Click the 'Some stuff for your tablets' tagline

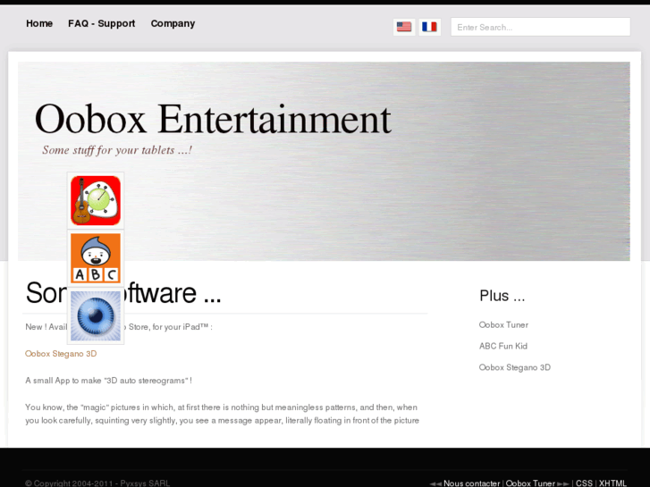click(x=117, y=150)
